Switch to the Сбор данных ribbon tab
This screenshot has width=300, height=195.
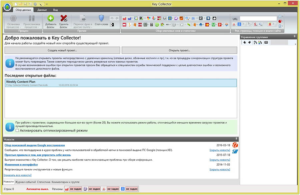pos(23,10)
